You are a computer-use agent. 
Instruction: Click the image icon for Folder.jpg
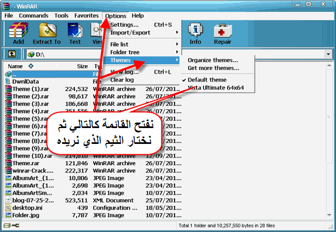[8, 215]
